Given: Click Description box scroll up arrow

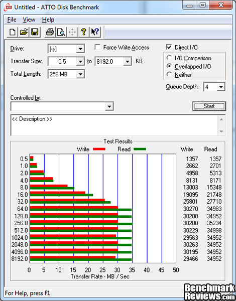Looking at the screenshot, I should [x=221, y=119].
